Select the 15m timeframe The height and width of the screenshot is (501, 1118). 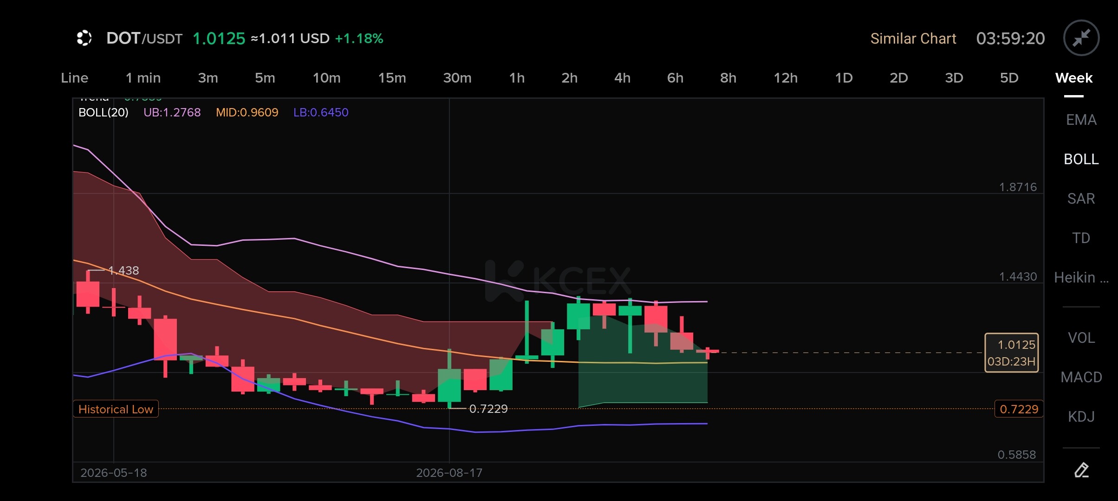[392, 77]
